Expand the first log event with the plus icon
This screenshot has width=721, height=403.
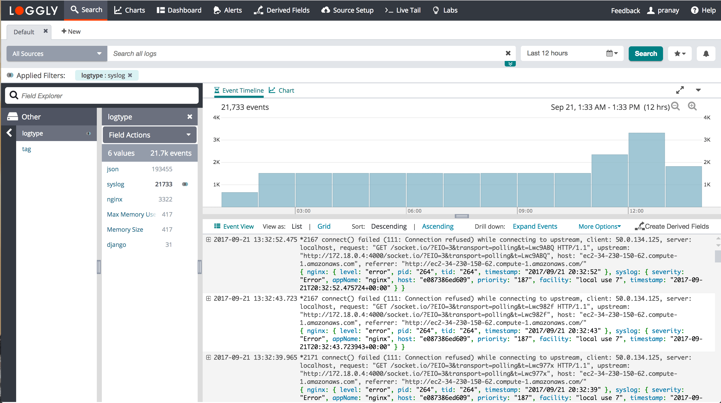208,239
